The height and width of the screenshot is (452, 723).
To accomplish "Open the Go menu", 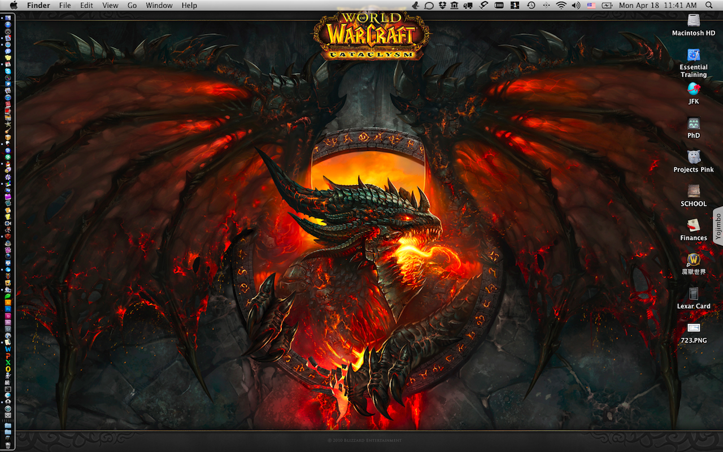I will click(x=132, y=6).
